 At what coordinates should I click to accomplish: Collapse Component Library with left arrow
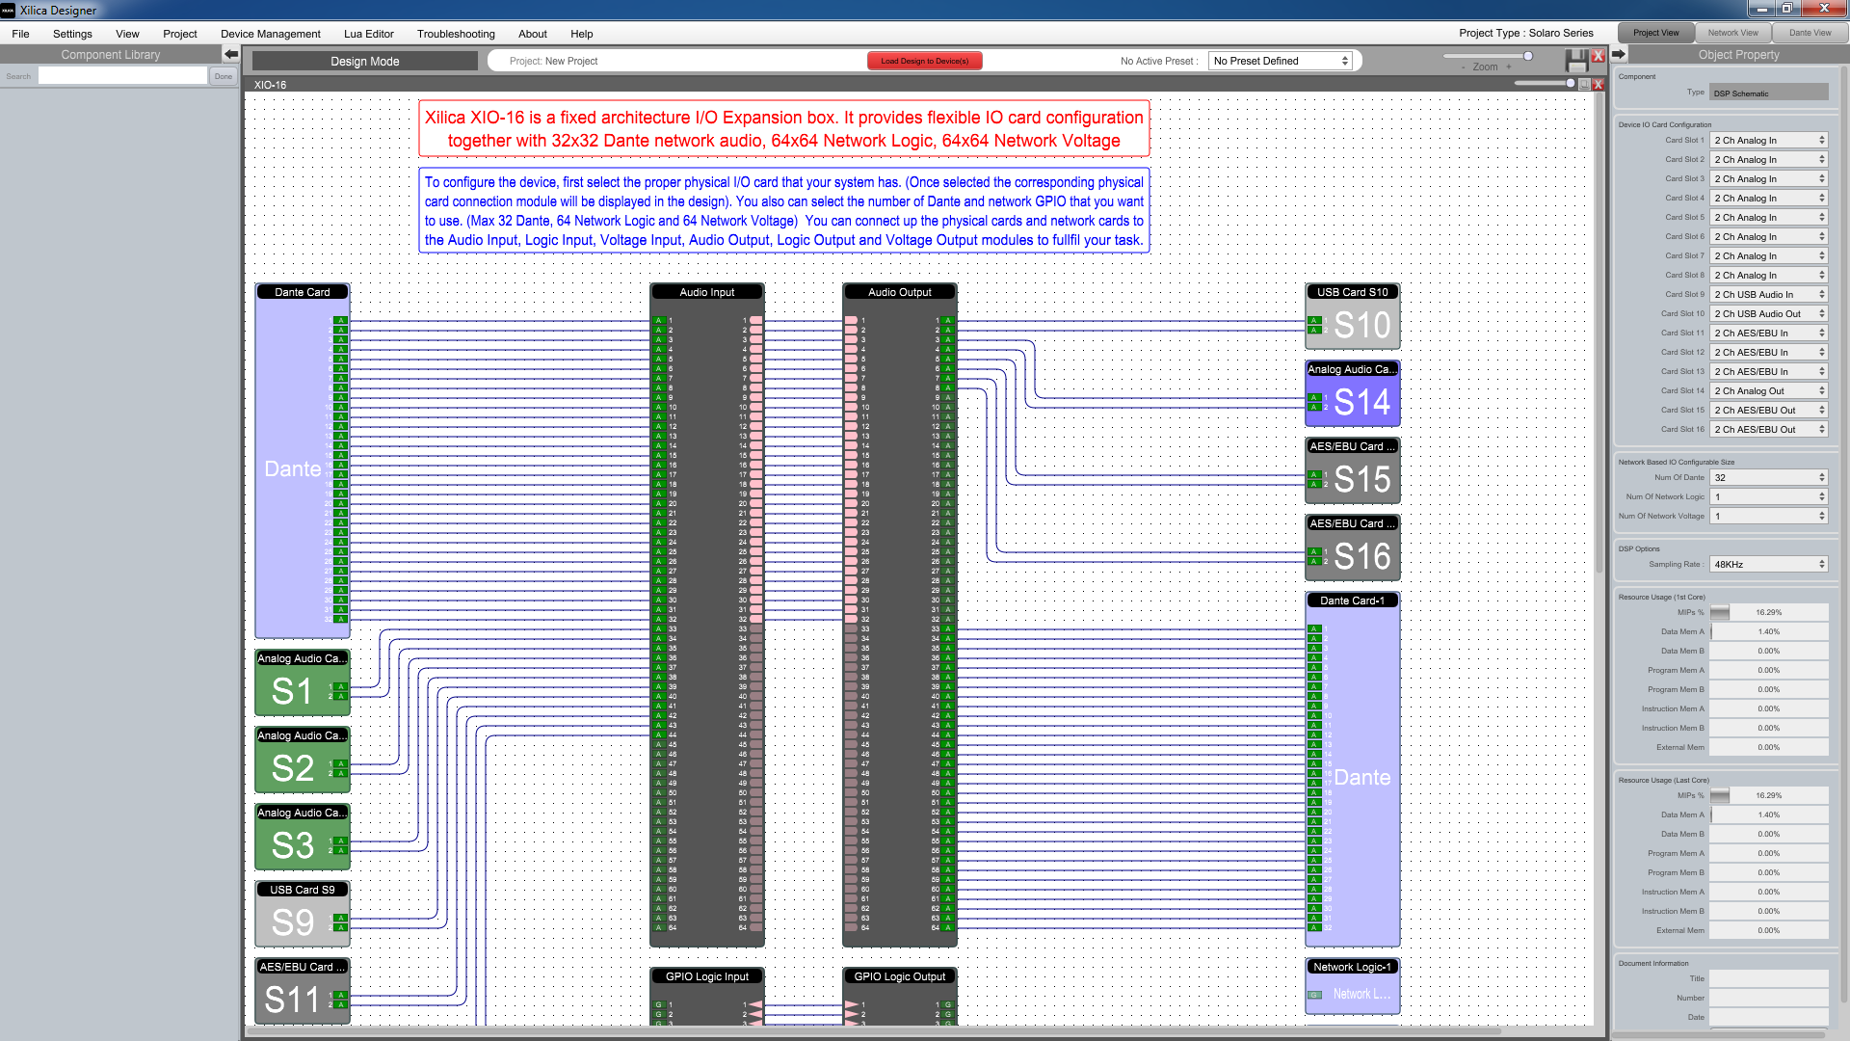click(231, 55)
